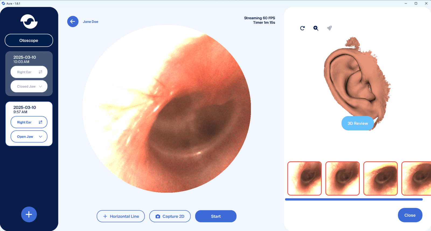The width and height of the screenshot is (431, 231).
Task: Minimize the Aura window
Action: click(406, 3)
